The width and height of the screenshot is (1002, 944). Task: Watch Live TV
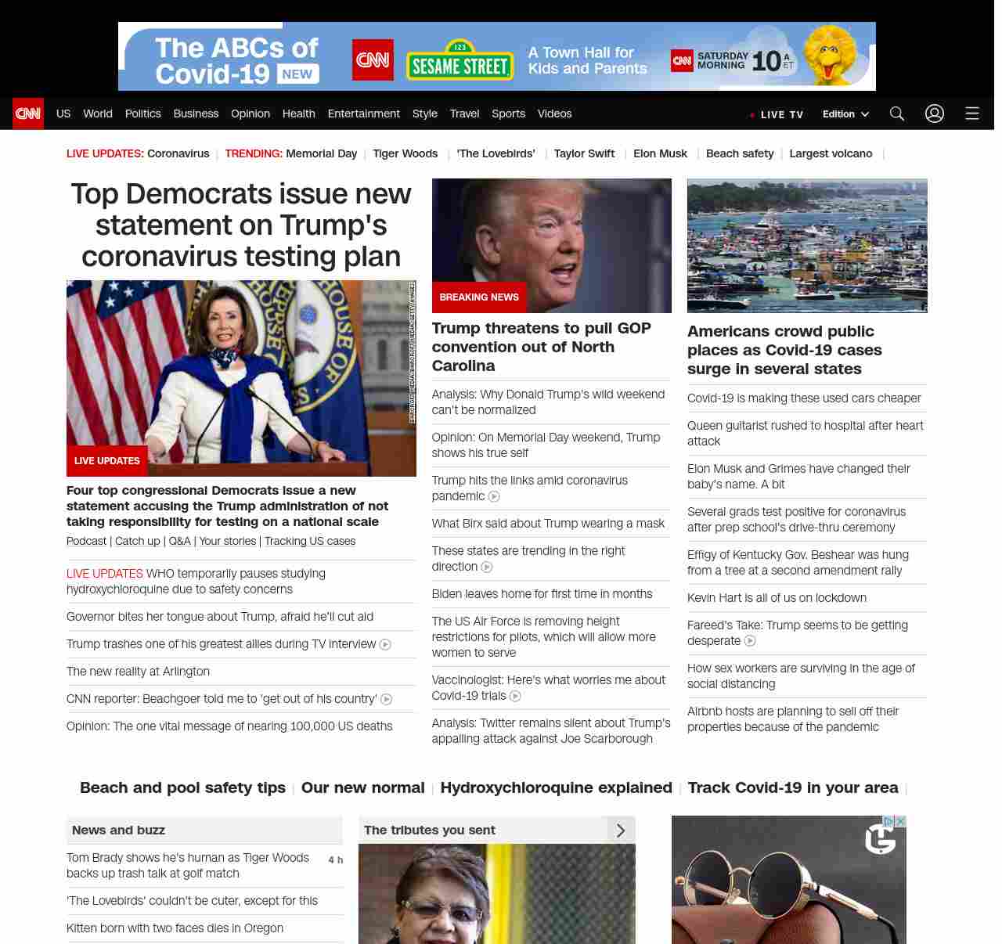coord(777,114)
